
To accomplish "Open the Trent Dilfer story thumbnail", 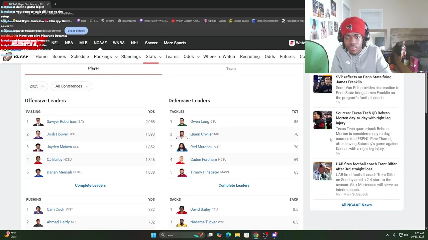I will click(323, 171).
